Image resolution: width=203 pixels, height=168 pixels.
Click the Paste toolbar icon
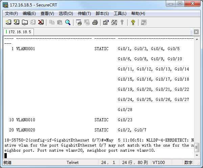pos(60,22)
